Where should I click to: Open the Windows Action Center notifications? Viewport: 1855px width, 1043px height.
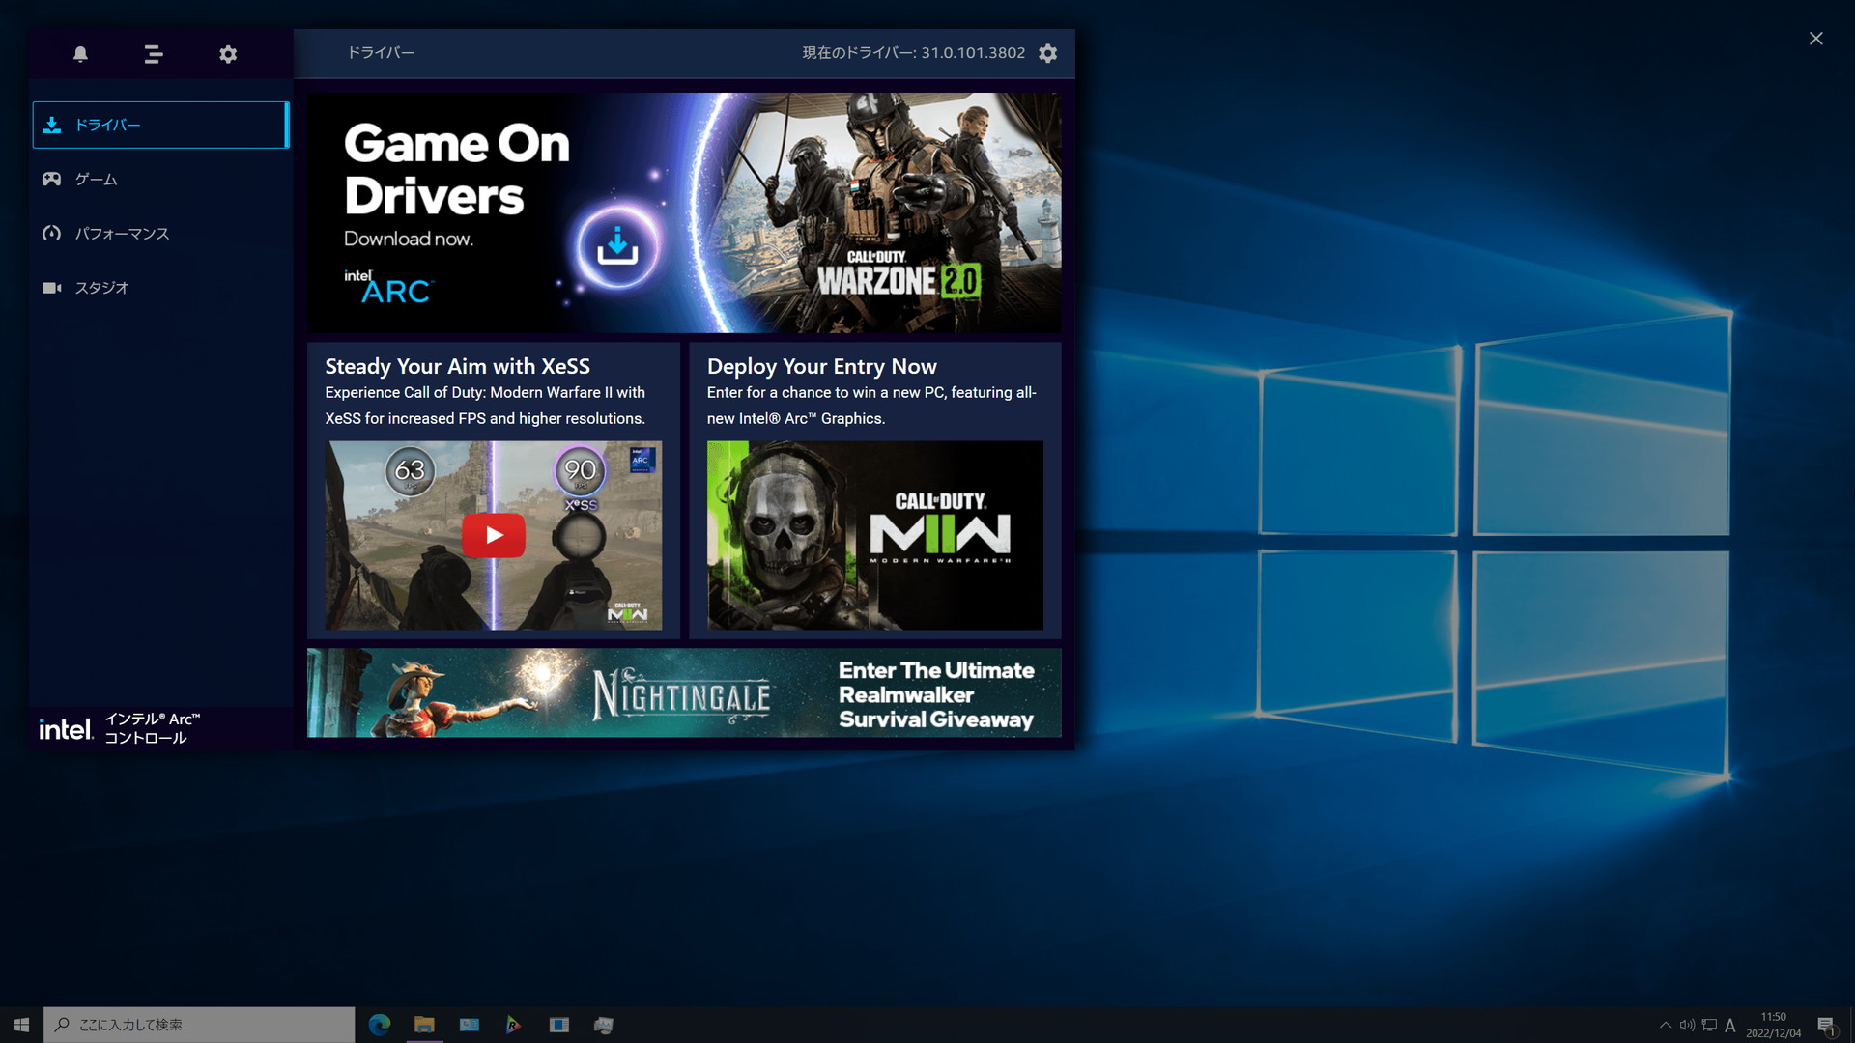pyautogui.click(x=1826, y=1025)
